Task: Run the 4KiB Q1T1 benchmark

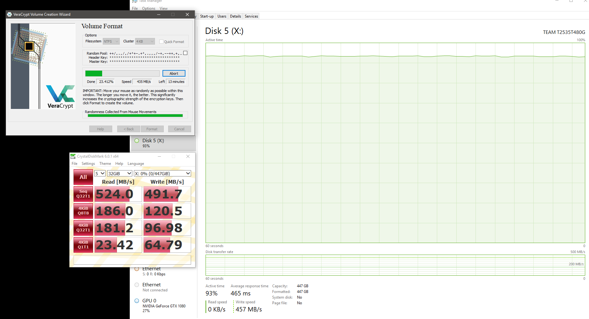Action: coord(83,245)
